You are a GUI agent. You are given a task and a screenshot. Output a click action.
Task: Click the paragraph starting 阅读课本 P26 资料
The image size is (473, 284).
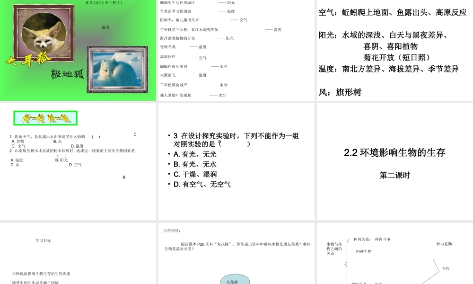click(x=237, y=247)
